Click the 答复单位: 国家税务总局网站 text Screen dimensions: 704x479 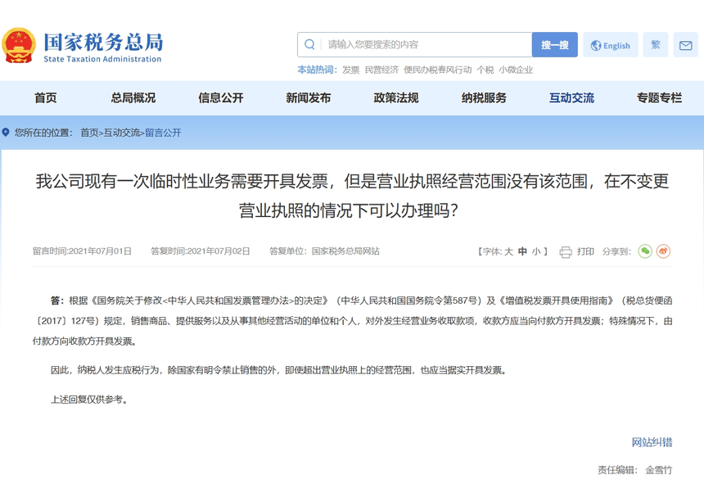(x=325, y=251)
